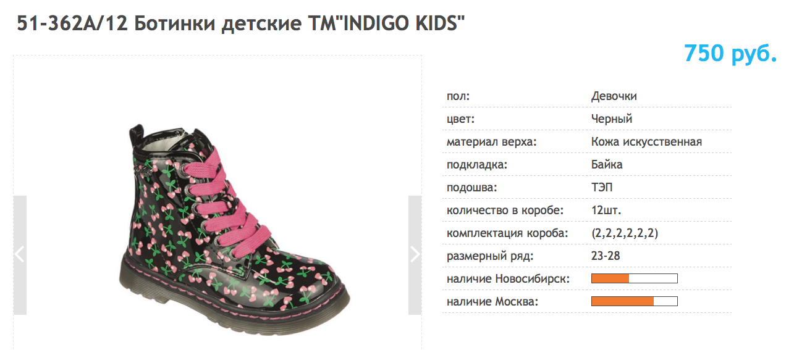794x350 pixels.
Task: Click the "материал верха" label
Action: tap(491, 142)
